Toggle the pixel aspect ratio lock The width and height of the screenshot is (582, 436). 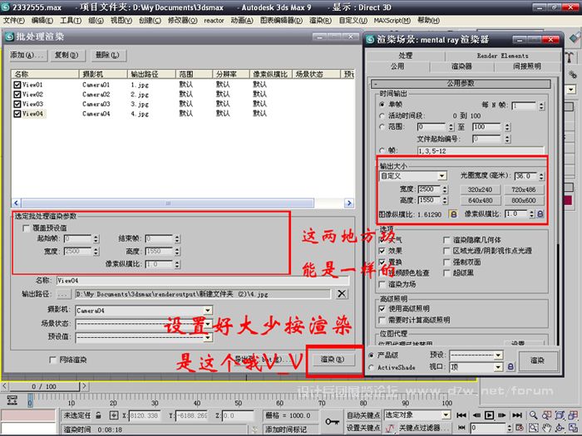point(540,214)
